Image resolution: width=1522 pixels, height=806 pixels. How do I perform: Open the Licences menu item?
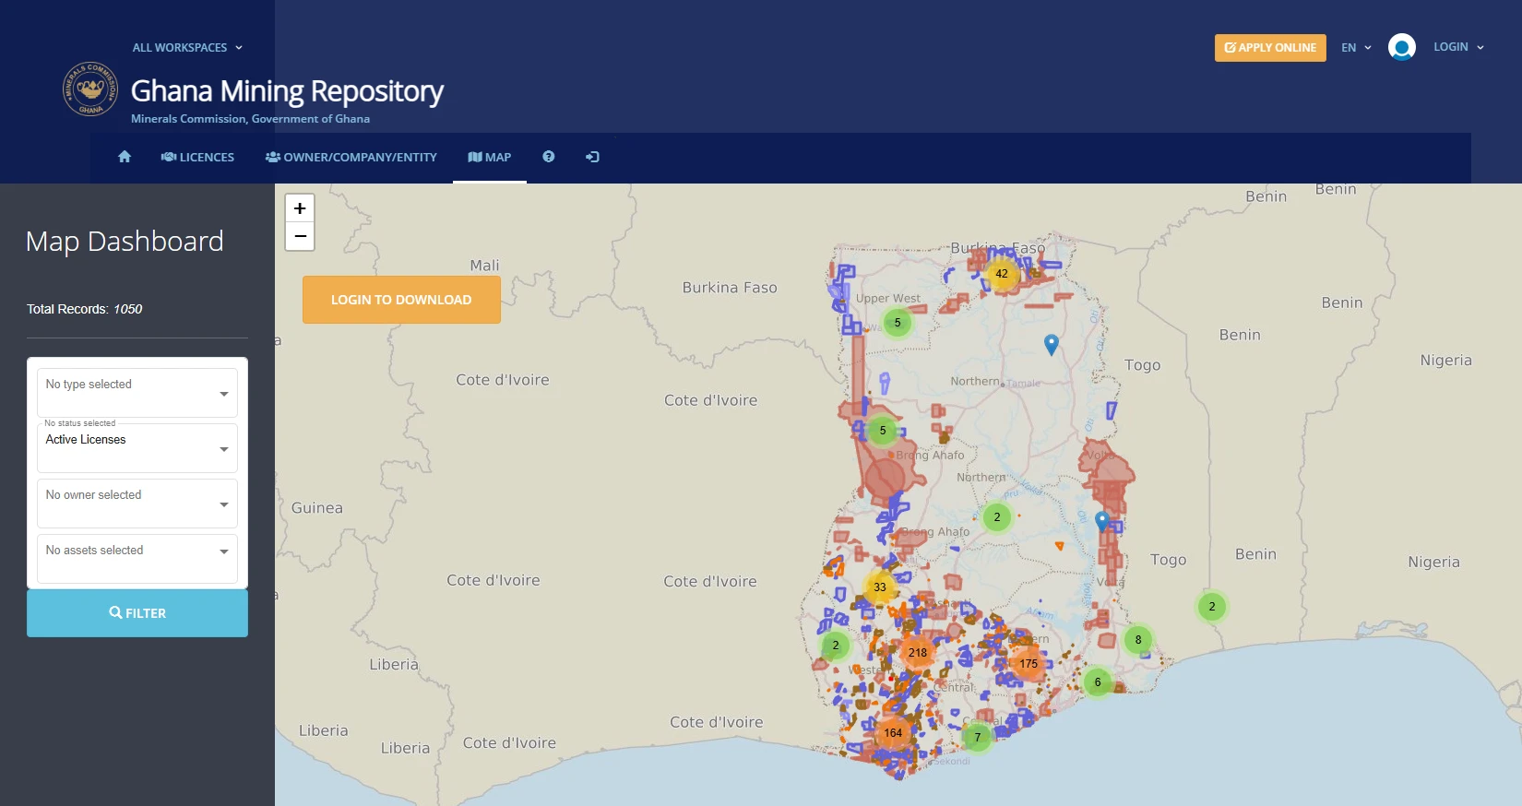coord(197,157)
